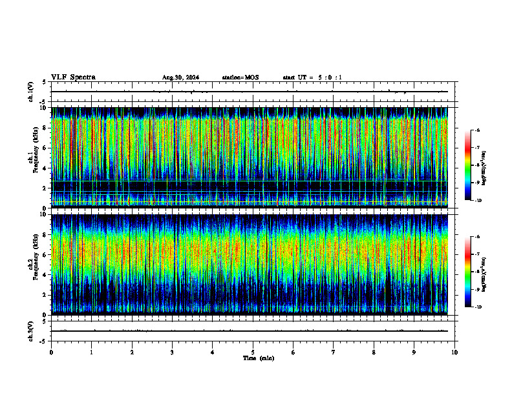Click time axis tick label "9"
Screen dimensions: 512x395
414,352
